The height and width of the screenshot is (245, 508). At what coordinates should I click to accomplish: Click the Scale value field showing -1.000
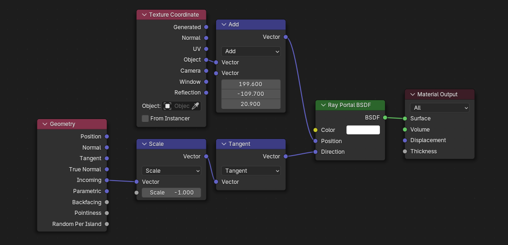tap(171, 193)
